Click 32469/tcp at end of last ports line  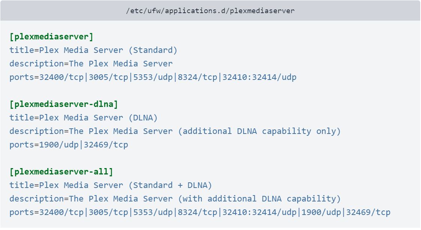click(x=368, y=212)
